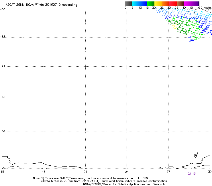212x186 pixels.
Task: Click the 21 longitude axis label
Action: 85,172
